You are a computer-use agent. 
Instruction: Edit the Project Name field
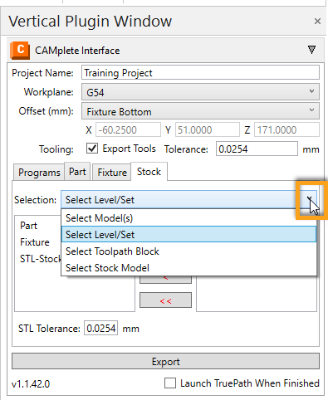pos(200,73)
